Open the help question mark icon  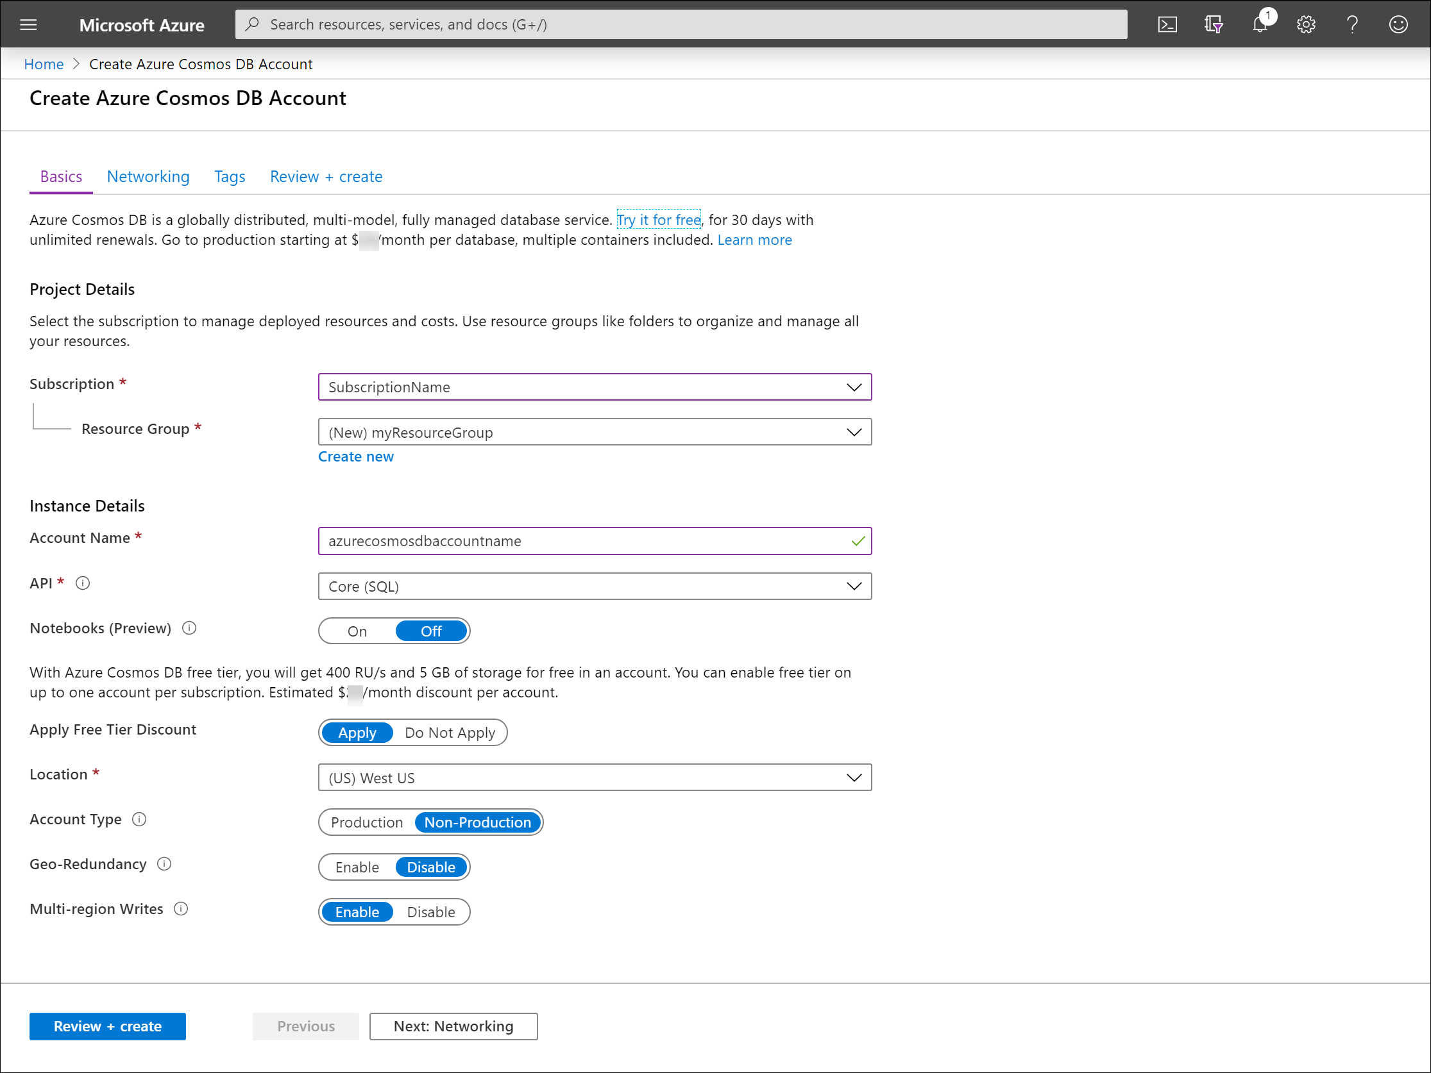coord(1351,24)
